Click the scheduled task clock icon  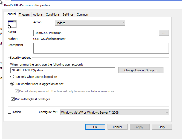tap(12, 24)
